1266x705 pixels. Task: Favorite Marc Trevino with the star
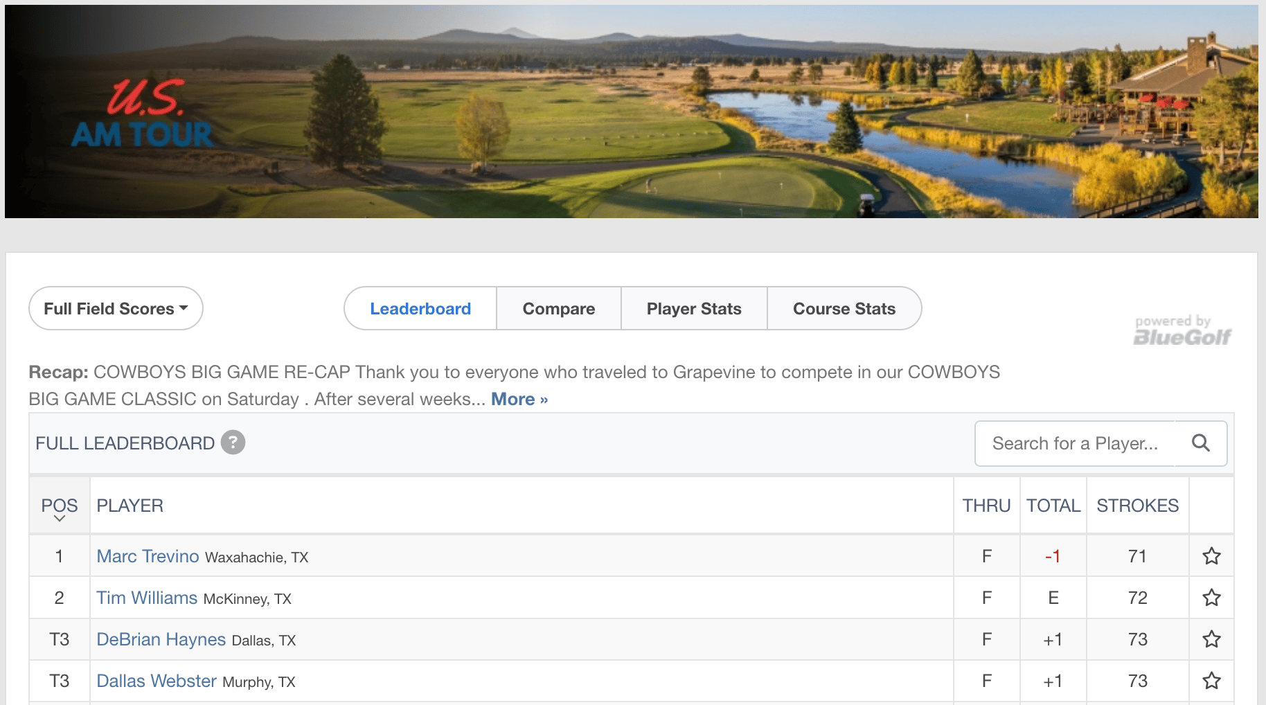(1211, 556)
